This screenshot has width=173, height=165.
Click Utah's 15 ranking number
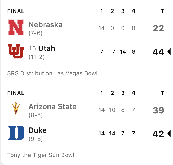(32, 48)
